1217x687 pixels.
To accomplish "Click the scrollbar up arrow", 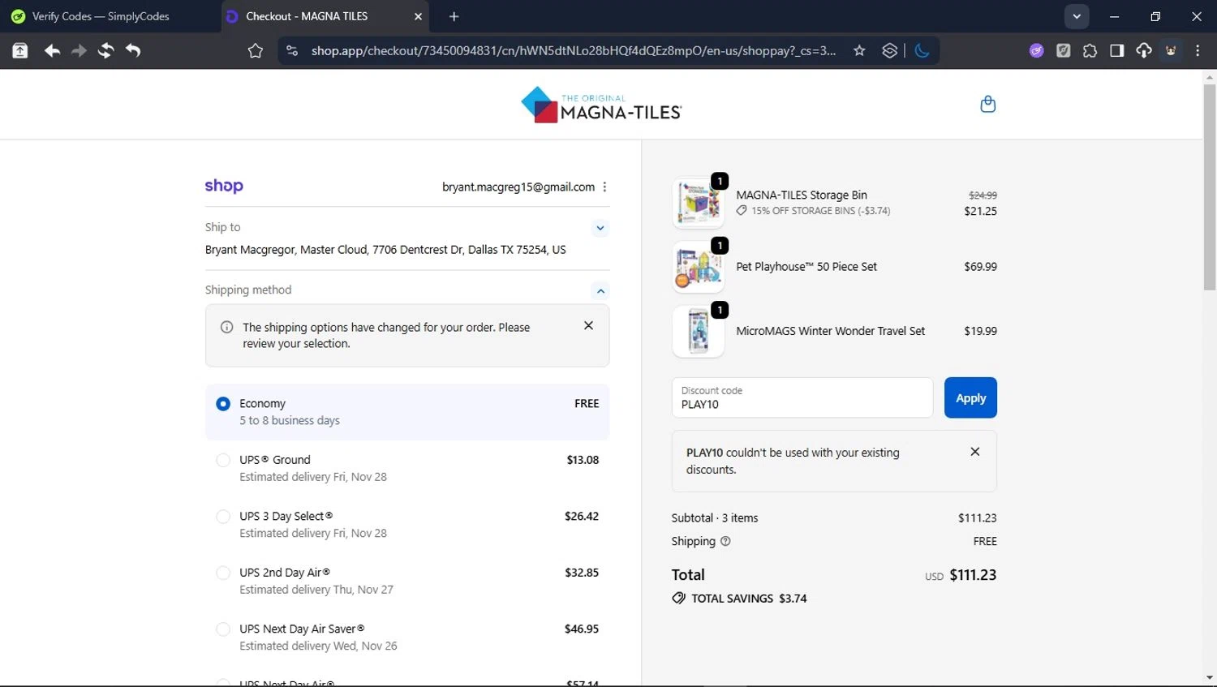I will [x=1210, y=78].
